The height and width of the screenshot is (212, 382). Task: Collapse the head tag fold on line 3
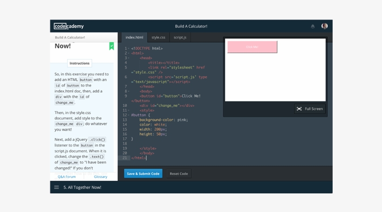click(129, 58)
